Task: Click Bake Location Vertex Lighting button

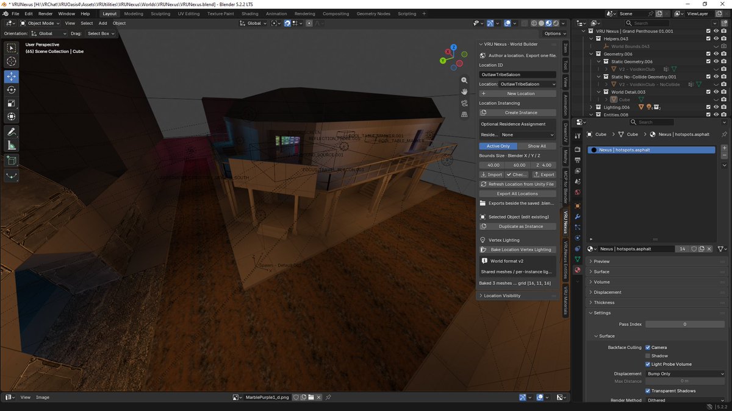Action: coord(517,250)
